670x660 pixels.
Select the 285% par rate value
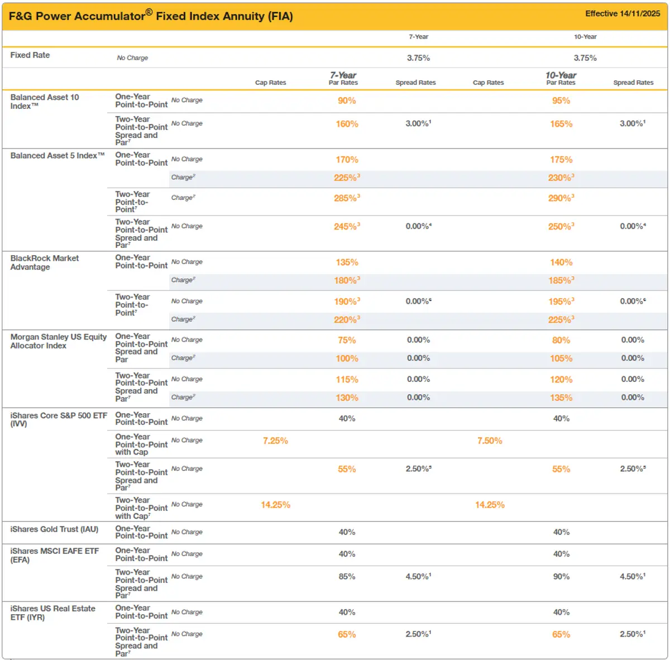tap(347, 198)
